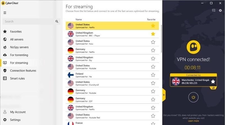Favorite the United States Youtube Red server

pos(153,116)
